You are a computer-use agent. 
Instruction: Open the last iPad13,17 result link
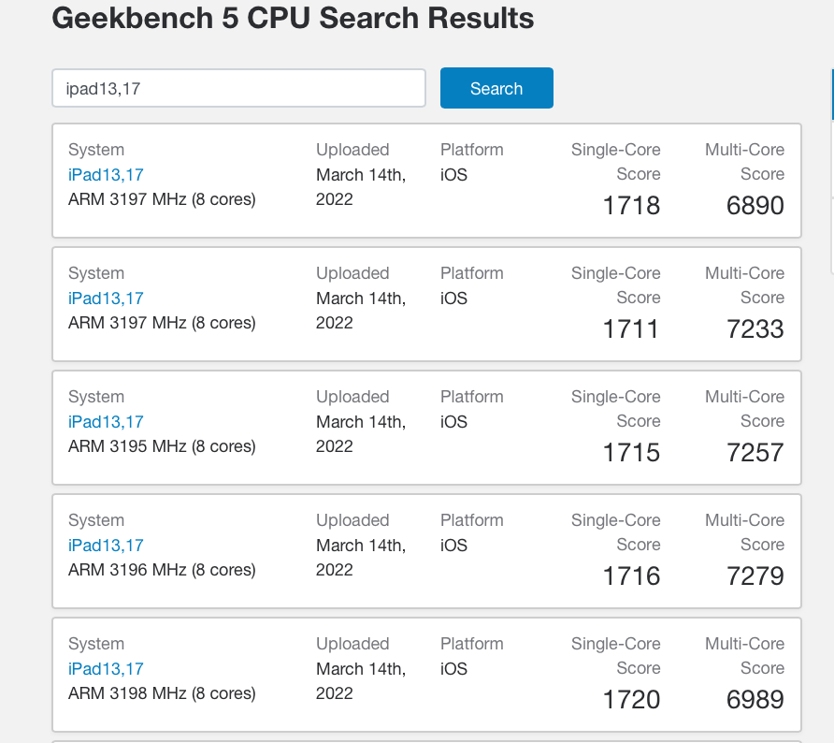pos(106,668)
